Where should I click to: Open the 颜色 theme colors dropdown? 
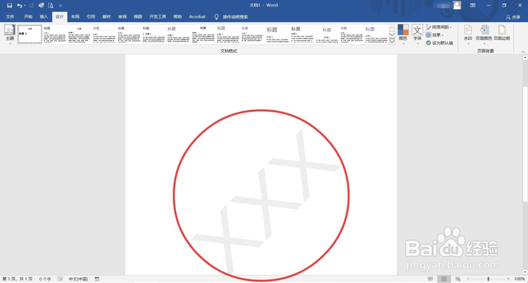(x=403, y=35)
